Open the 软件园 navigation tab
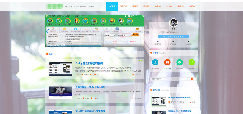 point(146,6)
